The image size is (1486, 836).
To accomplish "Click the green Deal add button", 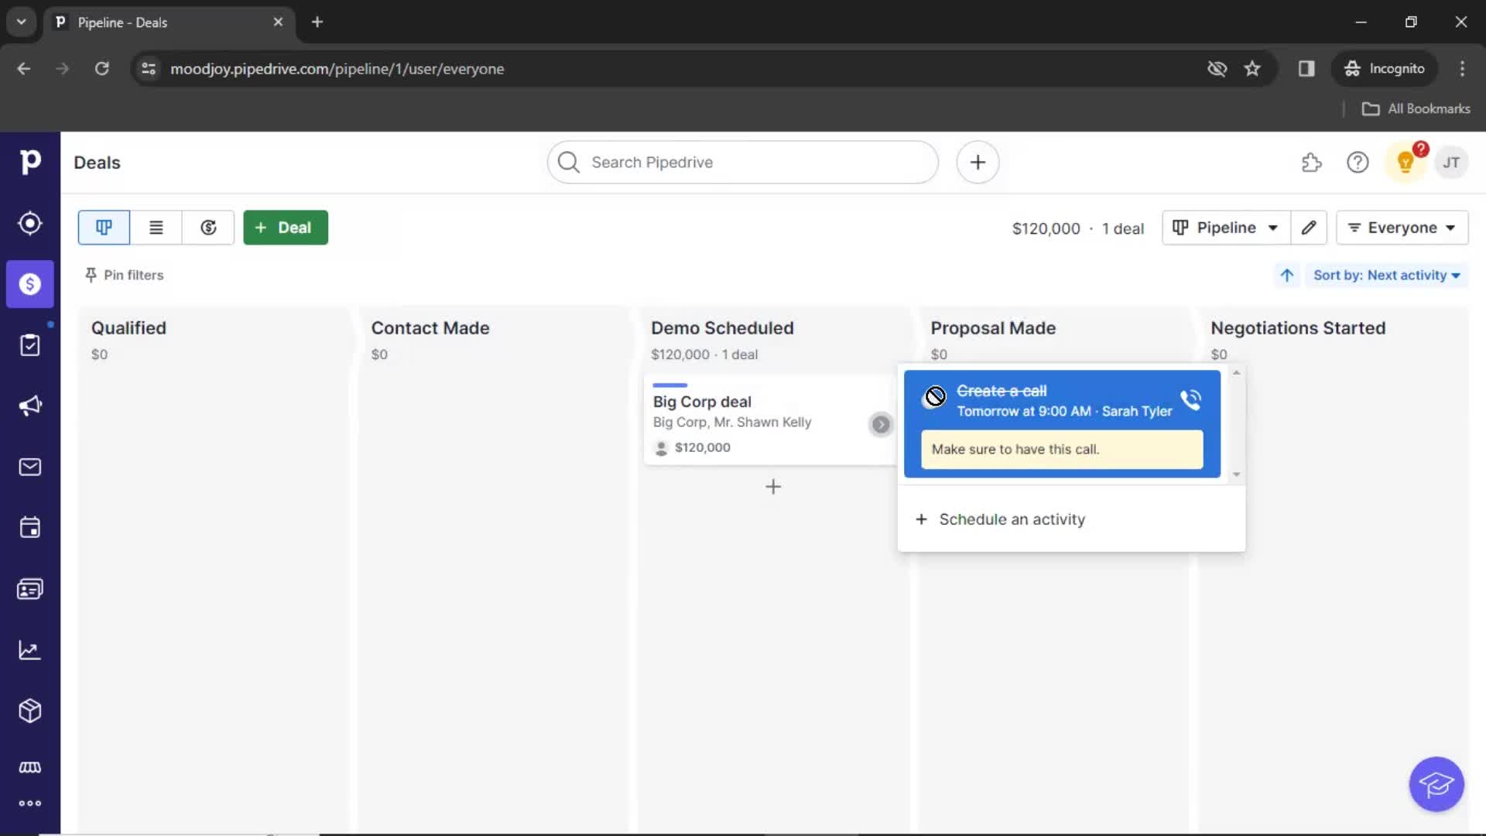I will tap(286, 228).
